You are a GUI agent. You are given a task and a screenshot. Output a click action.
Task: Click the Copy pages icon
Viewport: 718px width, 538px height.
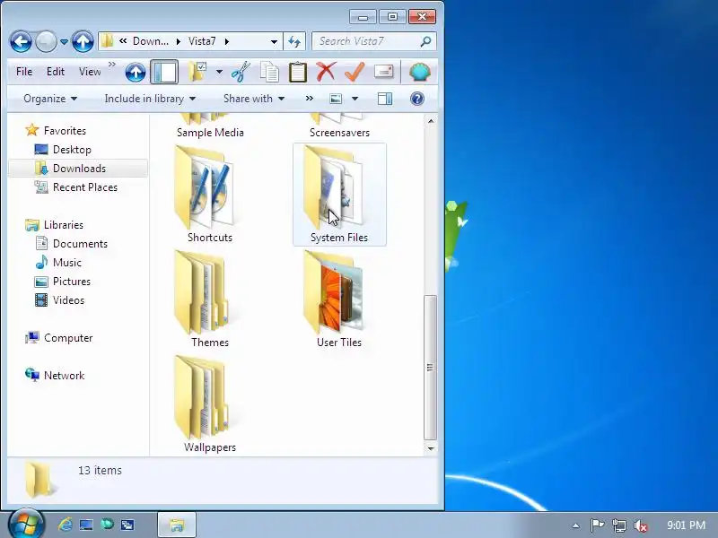tap(269, 72)
